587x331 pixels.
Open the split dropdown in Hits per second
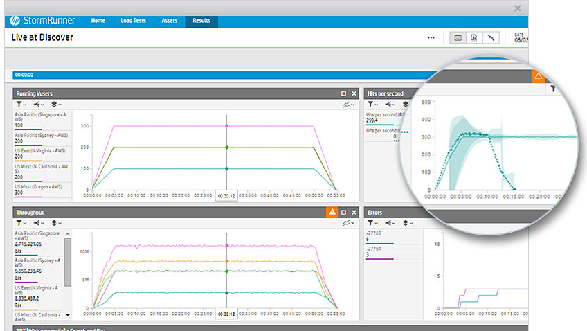click(x=390, y=104)
